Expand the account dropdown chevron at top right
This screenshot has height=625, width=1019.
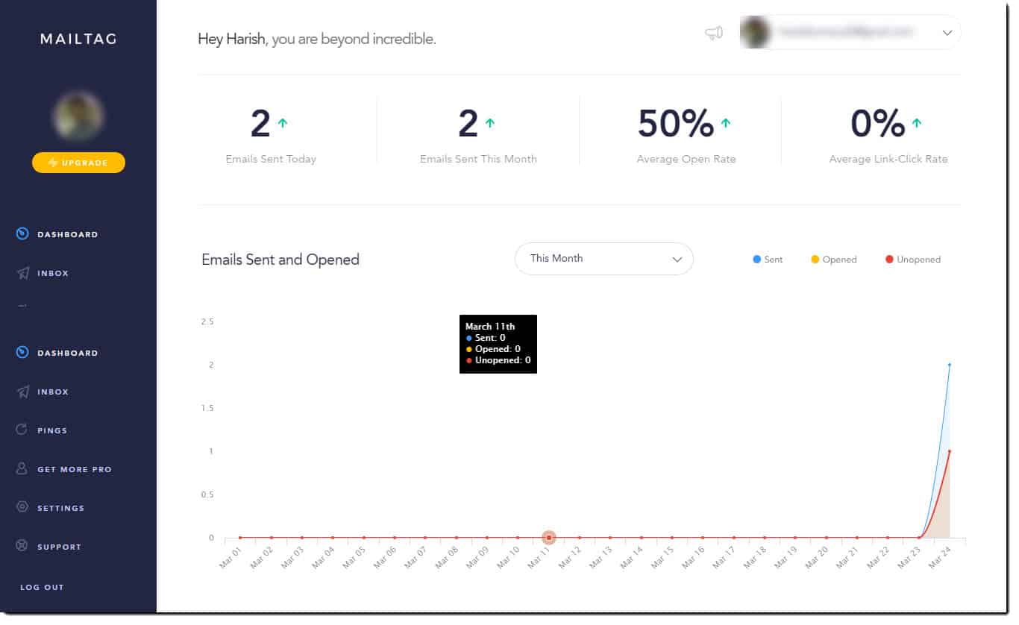947,33
